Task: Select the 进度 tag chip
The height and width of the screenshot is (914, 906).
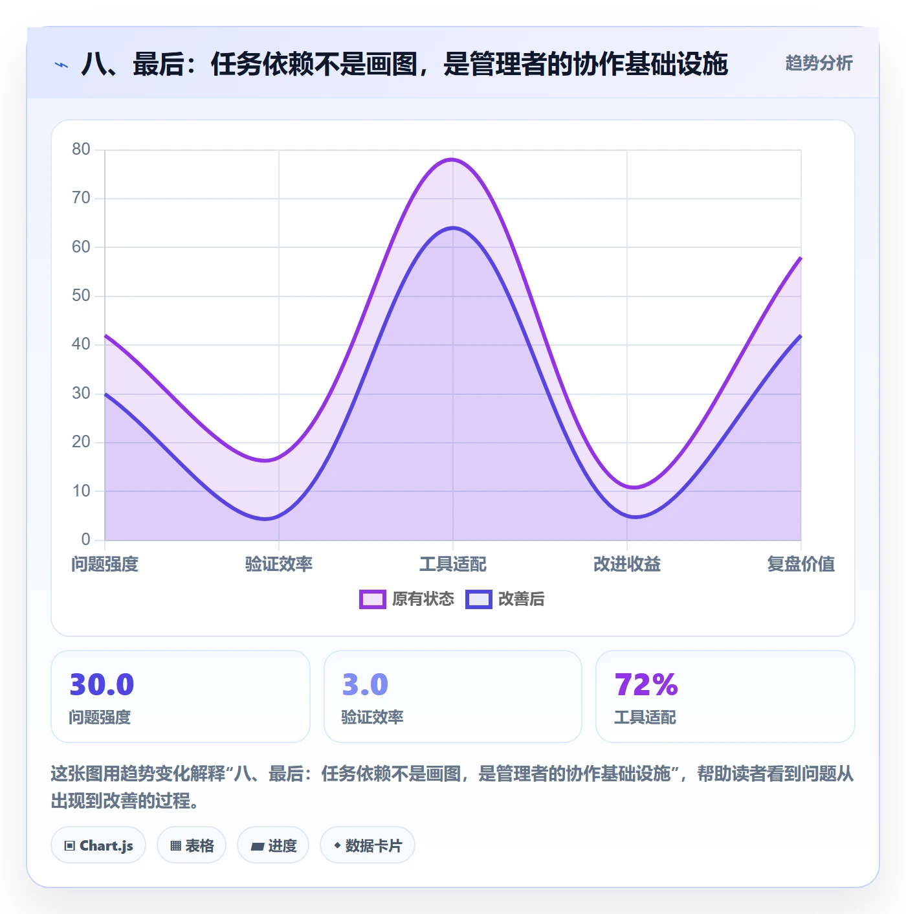Action: click(x=273, y=845)
